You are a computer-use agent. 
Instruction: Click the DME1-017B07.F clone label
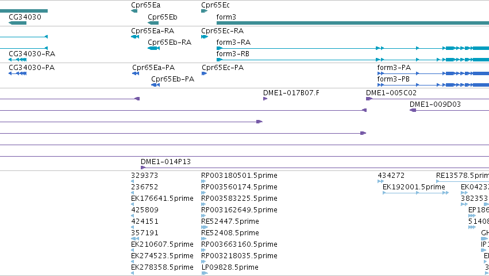pos(291,93)
